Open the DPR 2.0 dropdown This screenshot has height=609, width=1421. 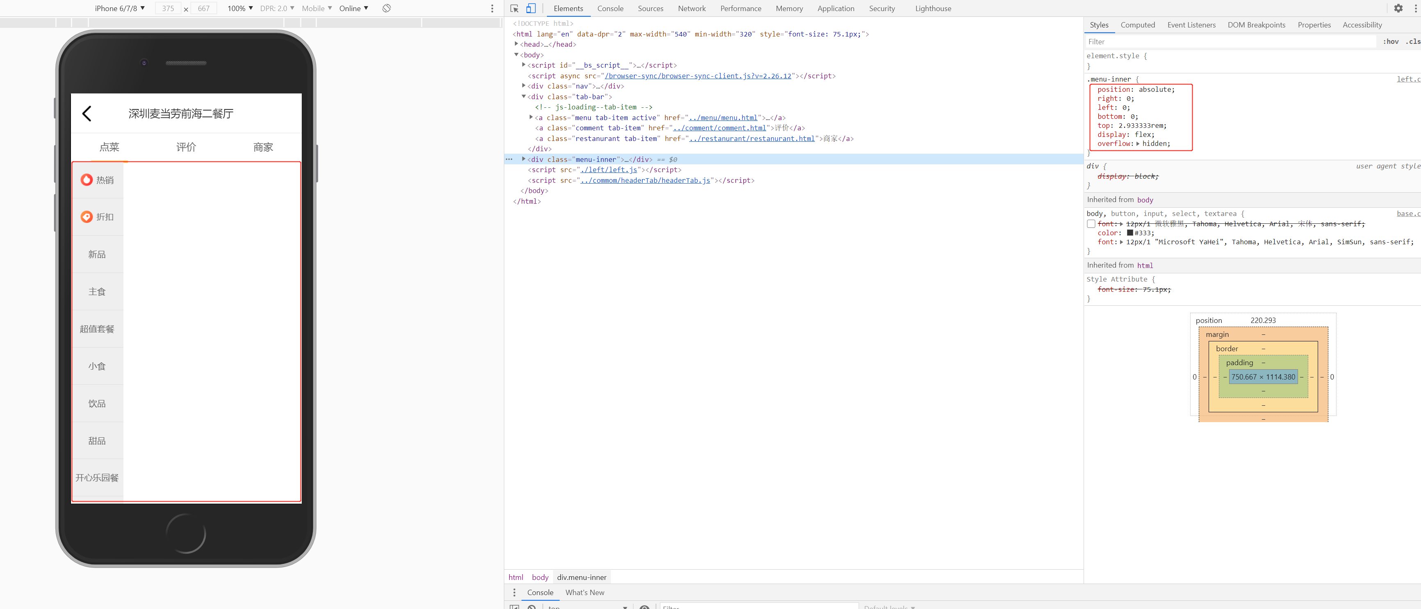click(277, 8)
